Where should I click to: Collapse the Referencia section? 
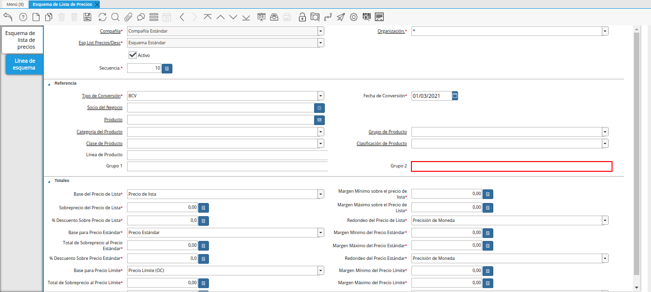click(x=49, y=84)
